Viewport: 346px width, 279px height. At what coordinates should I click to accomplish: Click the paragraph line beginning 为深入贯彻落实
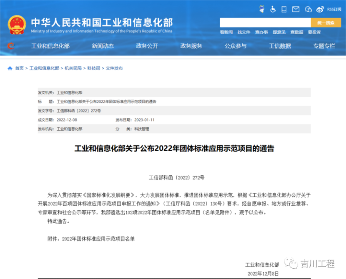179,195
